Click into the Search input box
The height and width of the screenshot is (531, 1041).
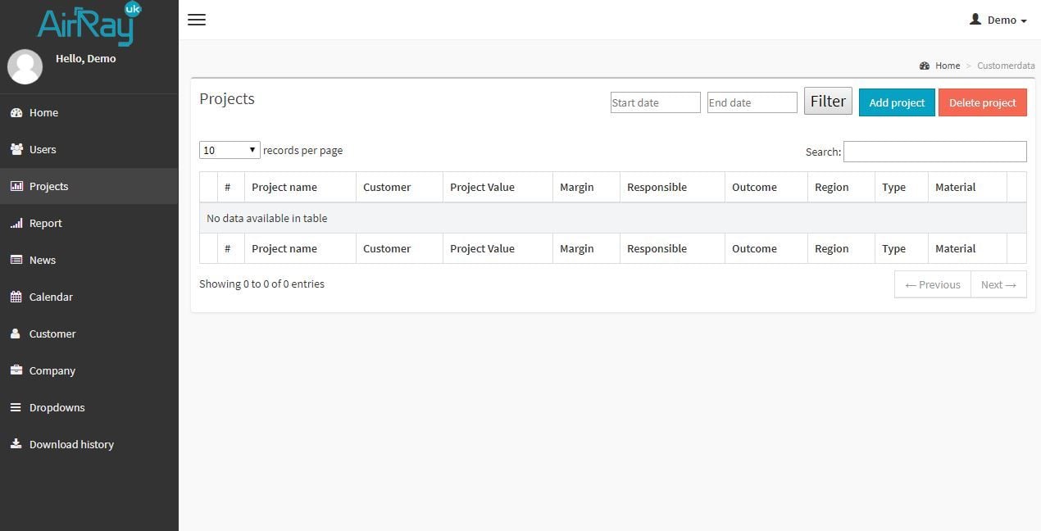934,152
